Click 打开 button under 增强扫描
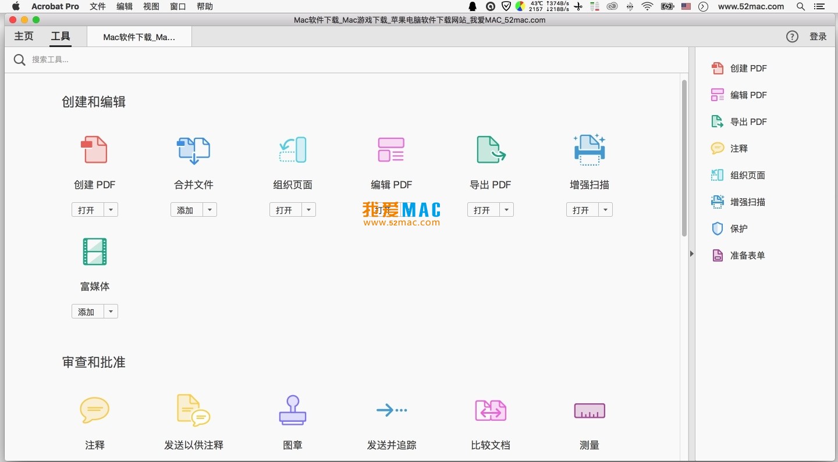Screen dimensions: 838x462 click(583, 210)
